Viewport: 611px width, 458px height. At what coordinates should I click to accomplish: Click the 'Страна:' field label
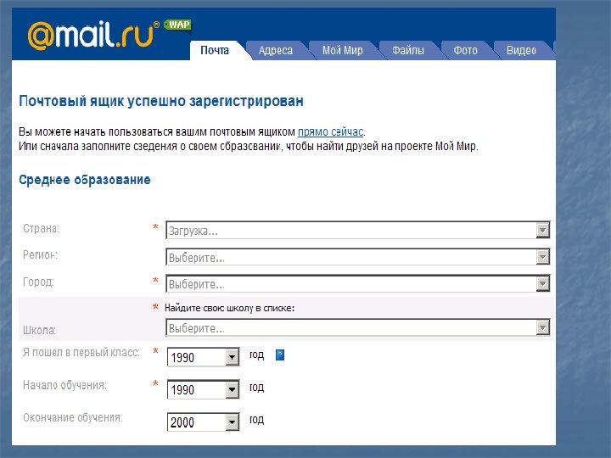coord(41,229)
